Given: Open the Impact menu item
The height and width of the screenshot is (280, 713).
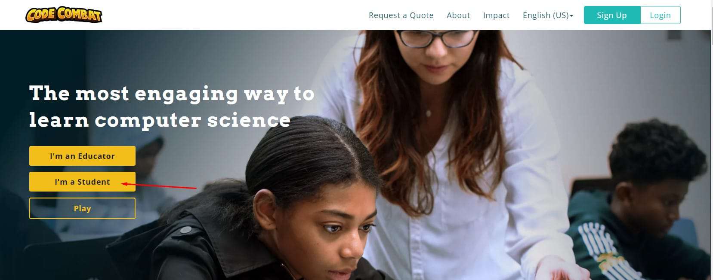Looking at the screenshot, I should [x=496, y=15].
